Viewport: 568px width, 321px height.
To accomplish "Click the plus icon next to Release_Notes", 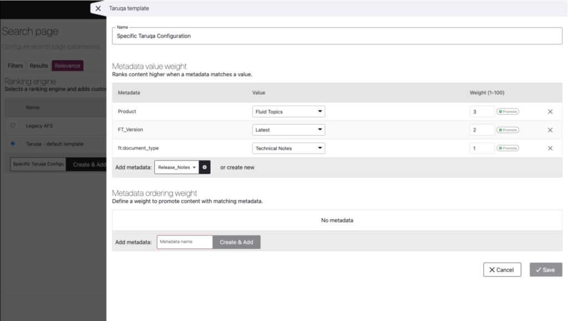I will pos(205,167).
